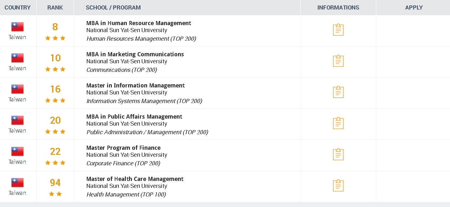Open information sheet for MBA in Human Resource Management
This screenshot has height=207, width=450.
[x=338, y=30]
